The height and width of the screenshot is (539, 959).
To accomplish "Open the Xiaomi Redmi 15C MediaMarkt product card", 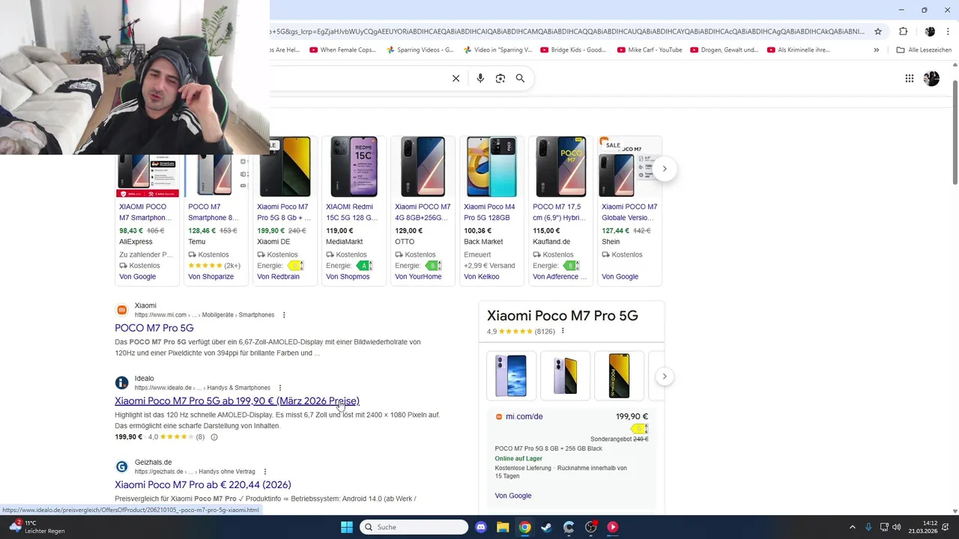I will 354,210.
